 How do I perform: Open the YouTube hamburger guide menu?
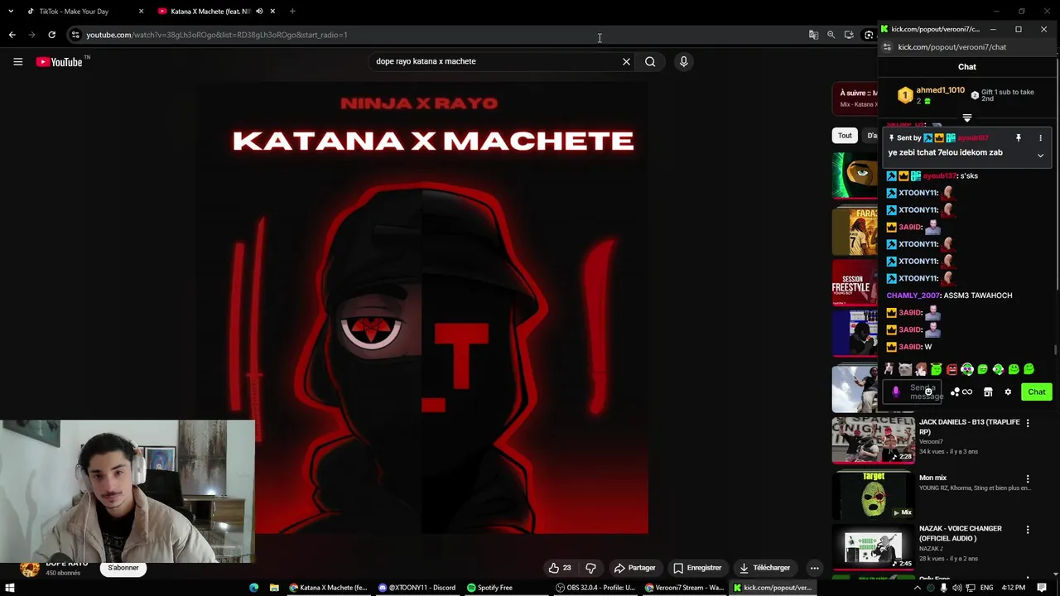17,61
